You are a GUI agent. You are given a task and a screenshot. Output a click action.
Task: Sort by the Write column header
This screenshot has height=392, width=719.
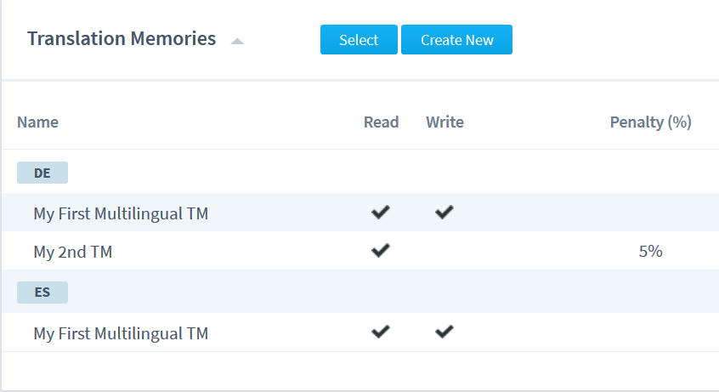click(x=444, y=122)
